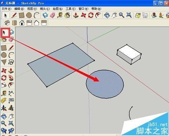Activate the Axes tool
The width and height of the screenshot is (169, 136).
tap(4, 108)
